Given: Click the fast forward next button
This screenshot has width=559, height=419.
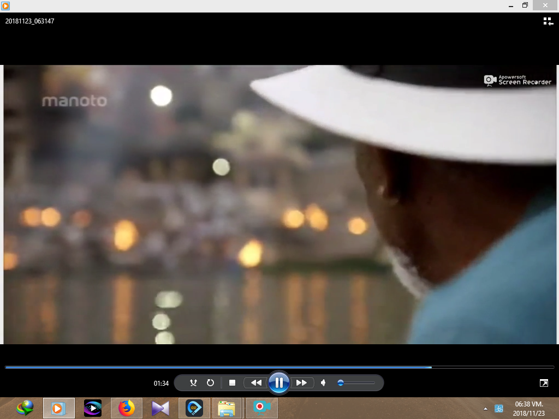Looking at the screenshot, I should [301, 382].
